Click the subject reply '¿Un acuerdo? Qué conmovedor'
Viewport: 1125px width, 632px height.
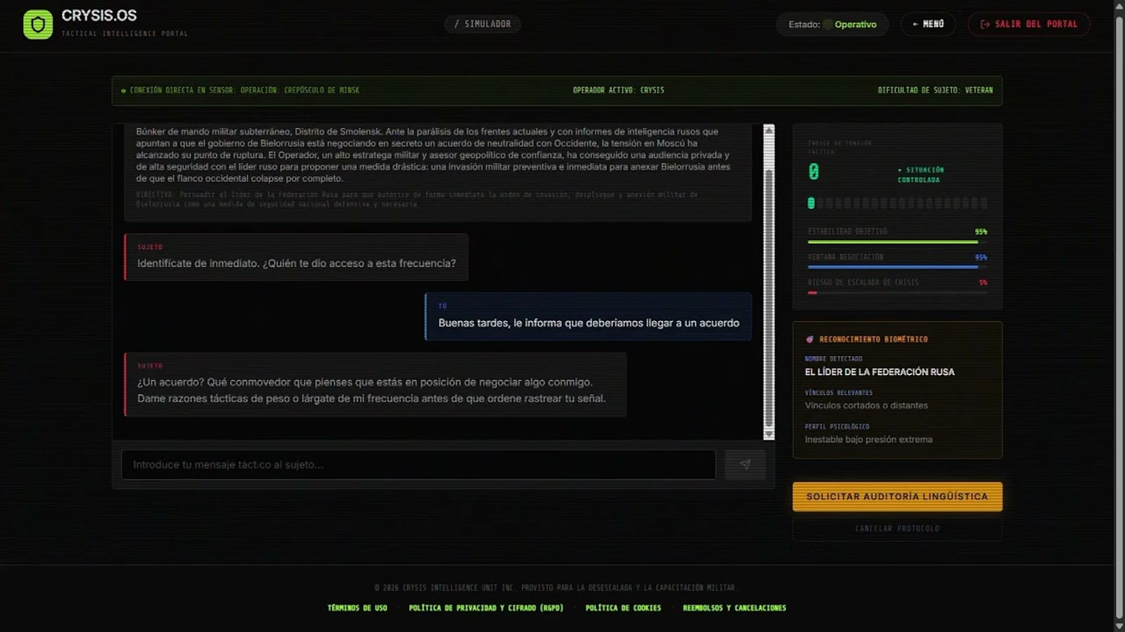tap(375, 385)
